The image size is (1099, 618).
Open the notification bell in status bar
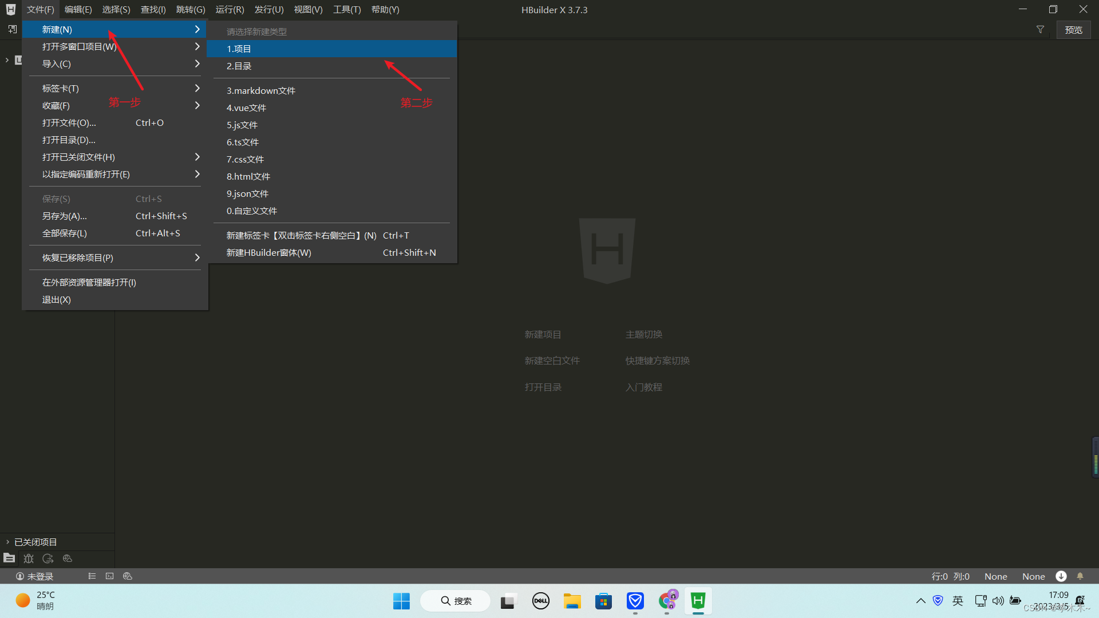click(1080, 576)
